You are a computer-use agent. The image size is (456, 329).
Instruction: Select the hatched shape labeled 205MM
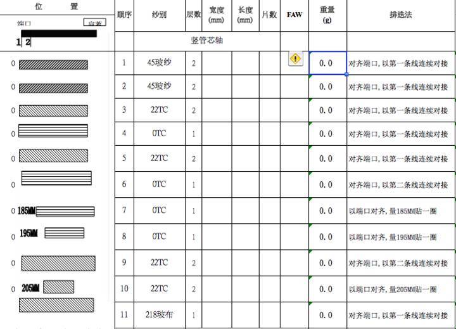pos(59,287)
